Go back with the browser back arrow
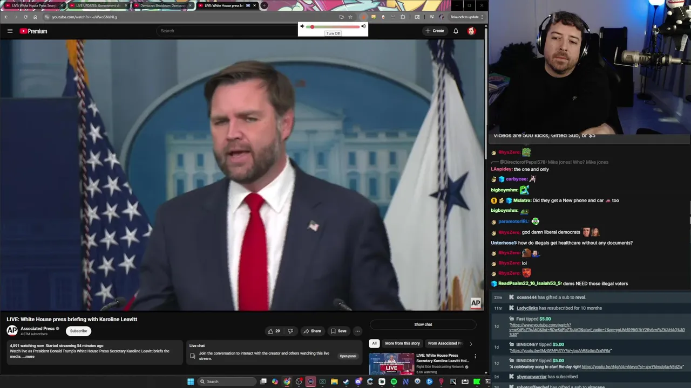 click(6, 17)
